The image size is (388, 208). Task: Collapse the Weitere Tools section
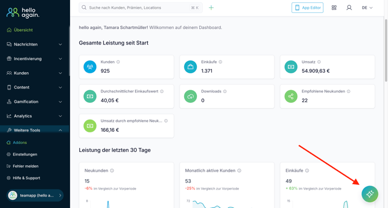click(x=60, y=130)
